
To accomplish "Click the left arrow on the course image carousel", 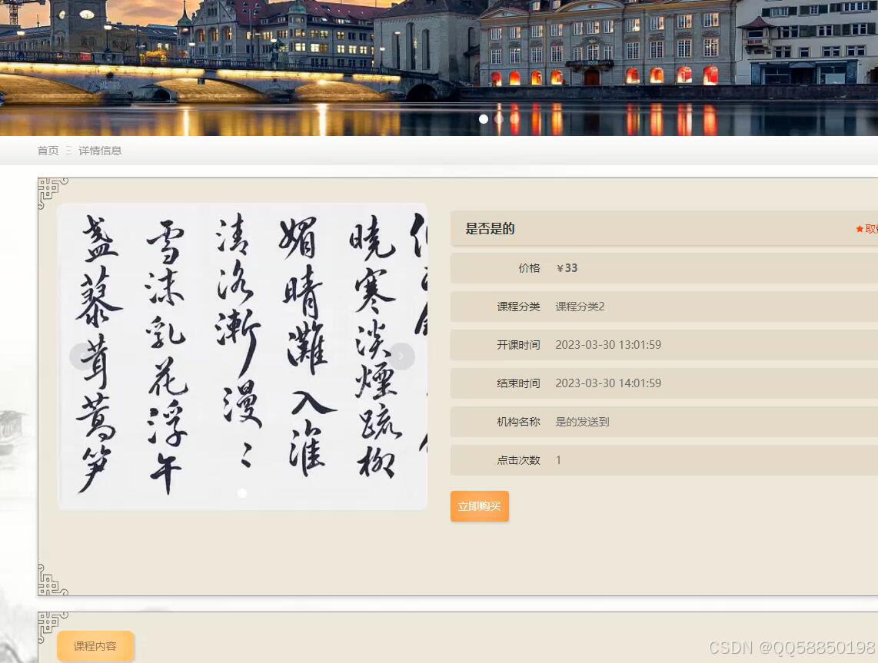I will click(83, 356).
